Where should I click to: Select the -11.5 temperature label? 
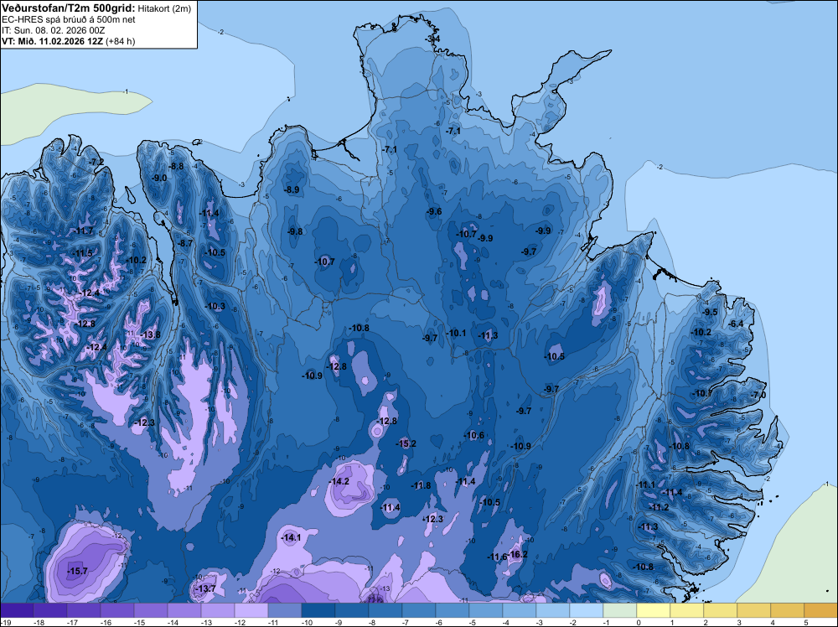(83, 253)
